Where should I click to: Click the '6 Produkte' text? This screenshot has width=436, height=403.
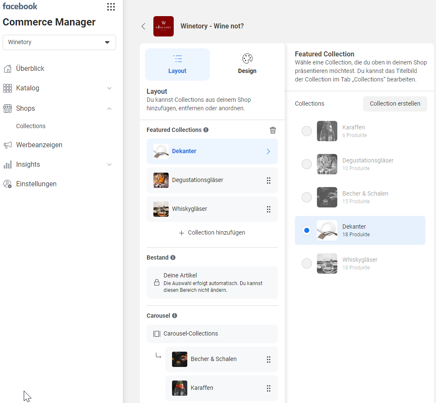355,135
